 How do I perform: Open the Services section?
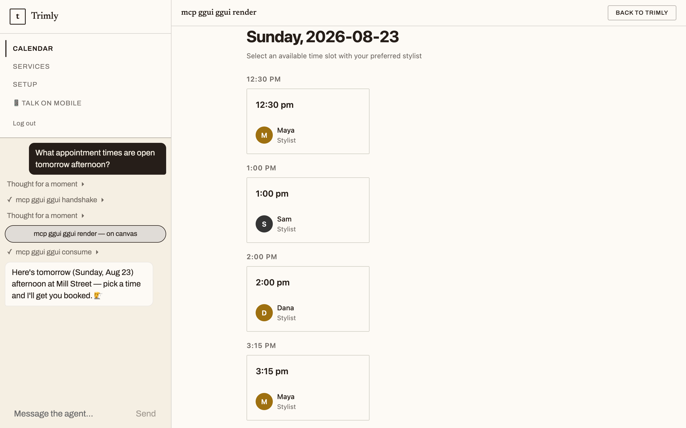(x=31, y=67)
